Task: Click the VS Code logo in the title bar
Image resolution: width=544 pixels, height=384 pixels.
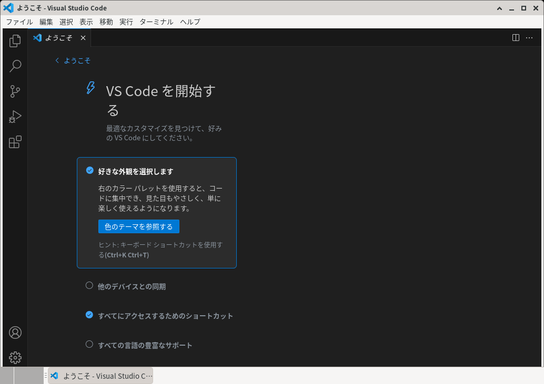Action: (x=8, y=8)
